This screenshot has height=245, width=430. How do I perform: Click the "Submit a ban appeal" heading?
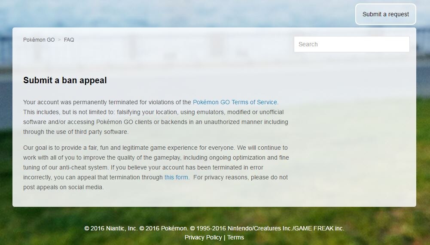pos(65,80)
